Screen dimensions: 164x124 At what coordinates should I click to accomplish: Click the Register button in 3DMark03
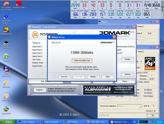click(x=40, y=90)
